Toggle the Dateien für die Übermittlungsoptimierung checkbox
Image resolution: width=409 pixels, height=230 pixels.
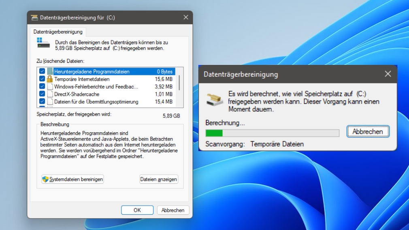point(42,102)
